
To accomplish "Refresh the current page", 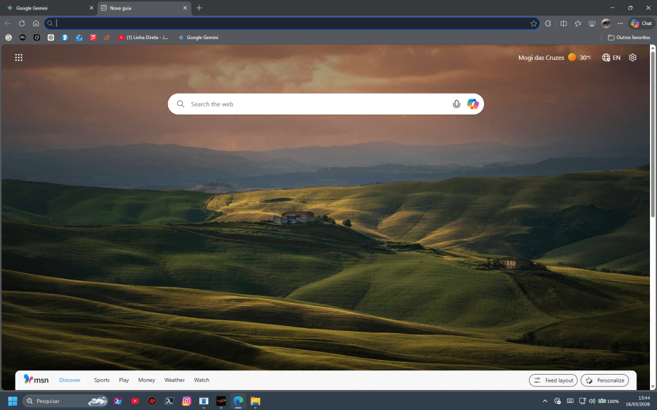I will click(x=22, y=23).
